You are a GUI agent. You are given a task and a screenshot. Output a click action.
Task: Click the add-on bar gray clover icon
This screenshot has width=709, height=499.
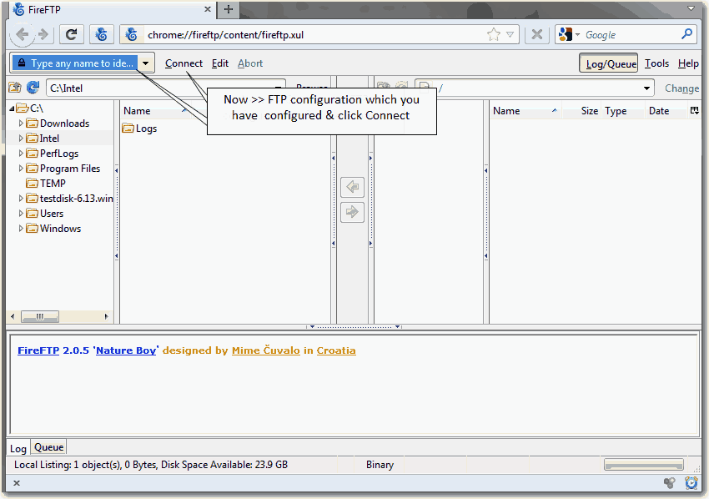669,482
